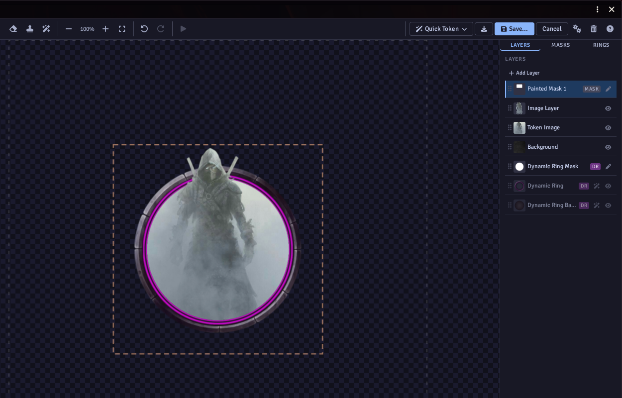Open the three-dot window options menu
622x398 pixels.
pos(598,9)
